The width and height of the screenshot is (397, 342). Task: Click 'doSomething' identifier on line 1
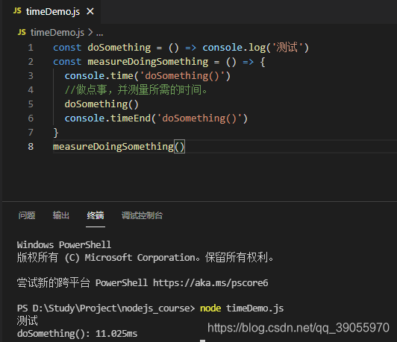[x=119, y=48]
